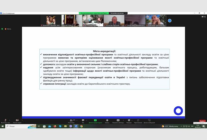Viewport: 207px width, 140px height.
Task: Open File Explorer from the taskbar
Action: click(65, 126)
